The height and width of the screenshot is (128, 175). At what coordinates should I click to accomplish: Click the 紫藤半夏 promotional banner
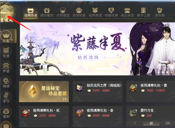click(x=97, y=49)
